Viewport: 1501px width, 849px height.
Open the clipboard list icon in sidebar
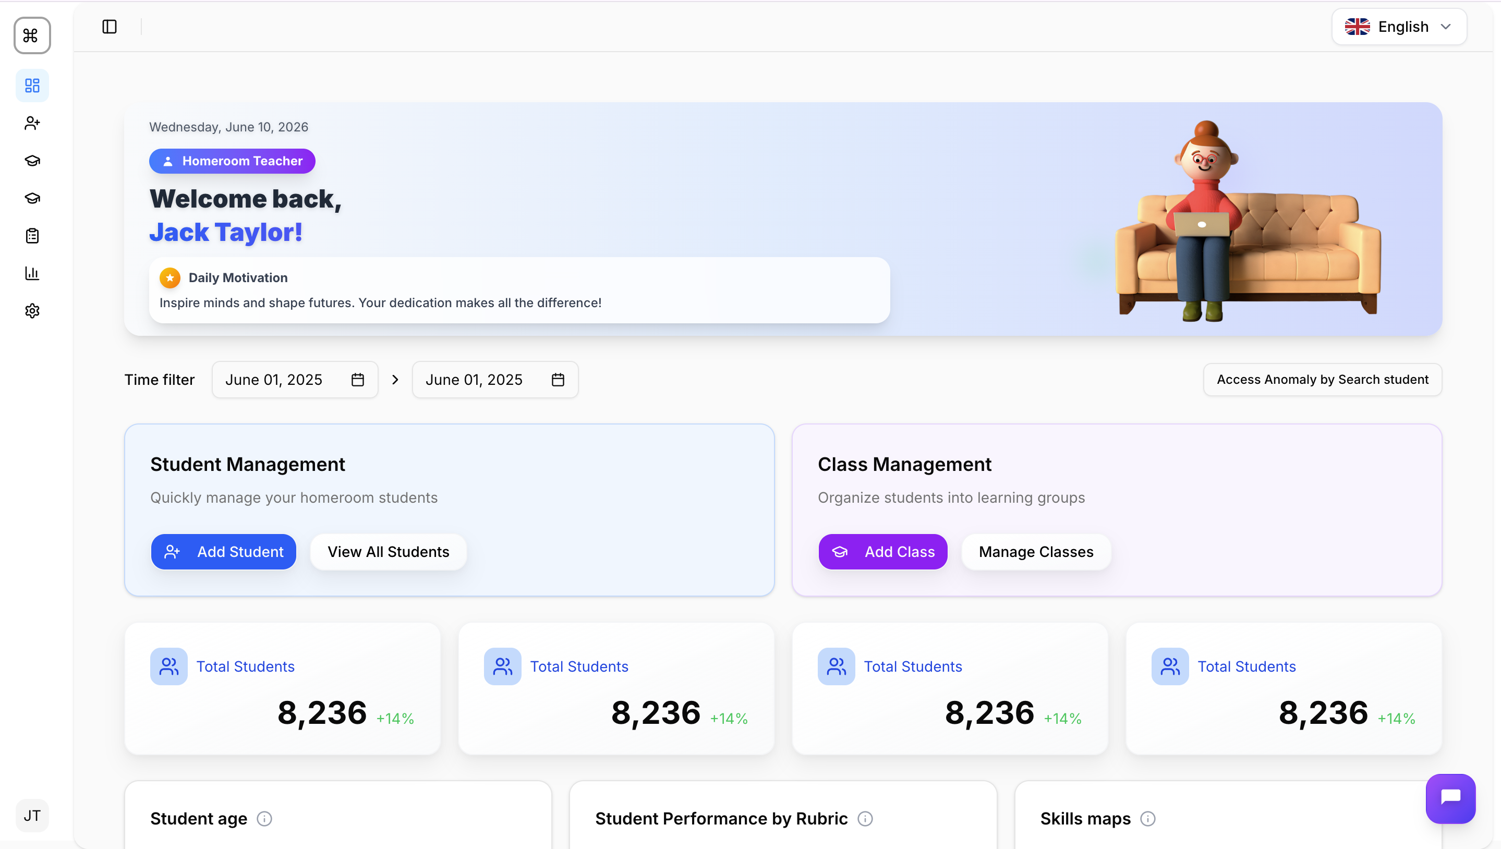pyautogui.click(x=32, y=236)
